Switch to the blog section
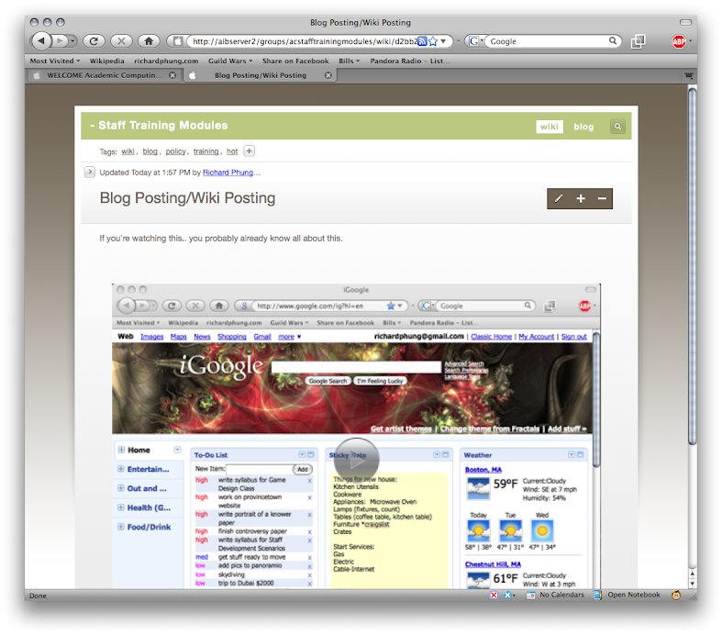 point(583,127)
